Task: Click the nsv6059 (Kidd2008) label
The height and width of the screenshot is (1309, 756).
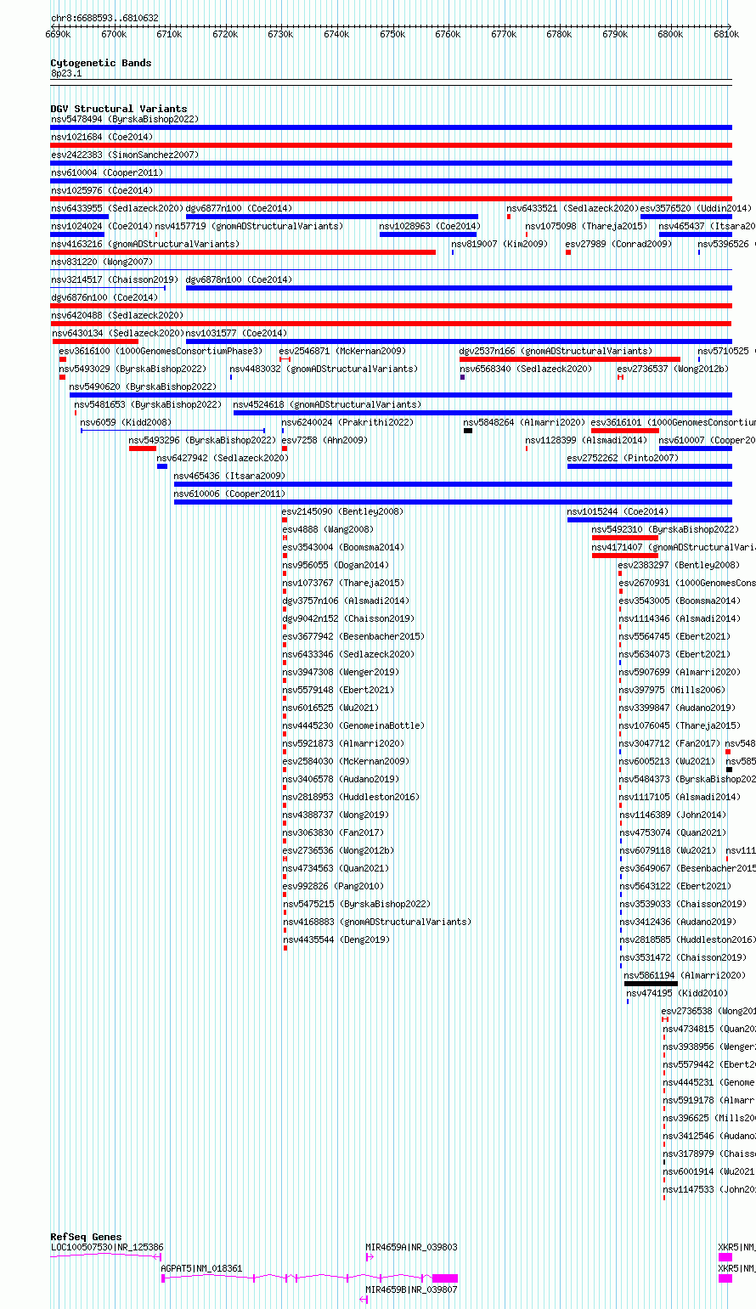Action: [126, 422]
